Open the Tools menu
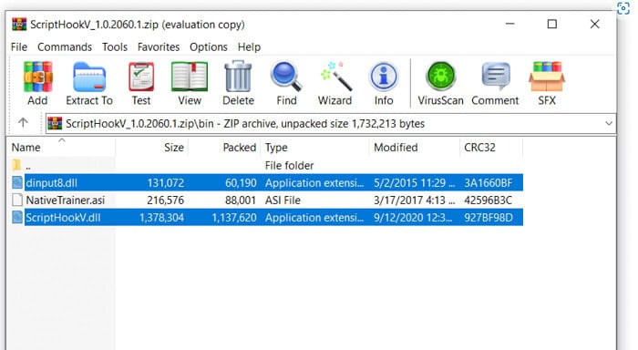638x350 pixels. point(115,47)
